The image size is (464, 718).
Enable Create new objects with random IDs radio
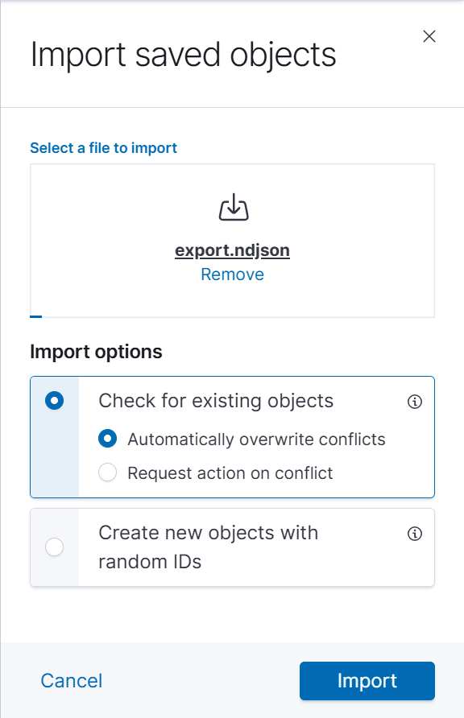click(x=55, y=547)
